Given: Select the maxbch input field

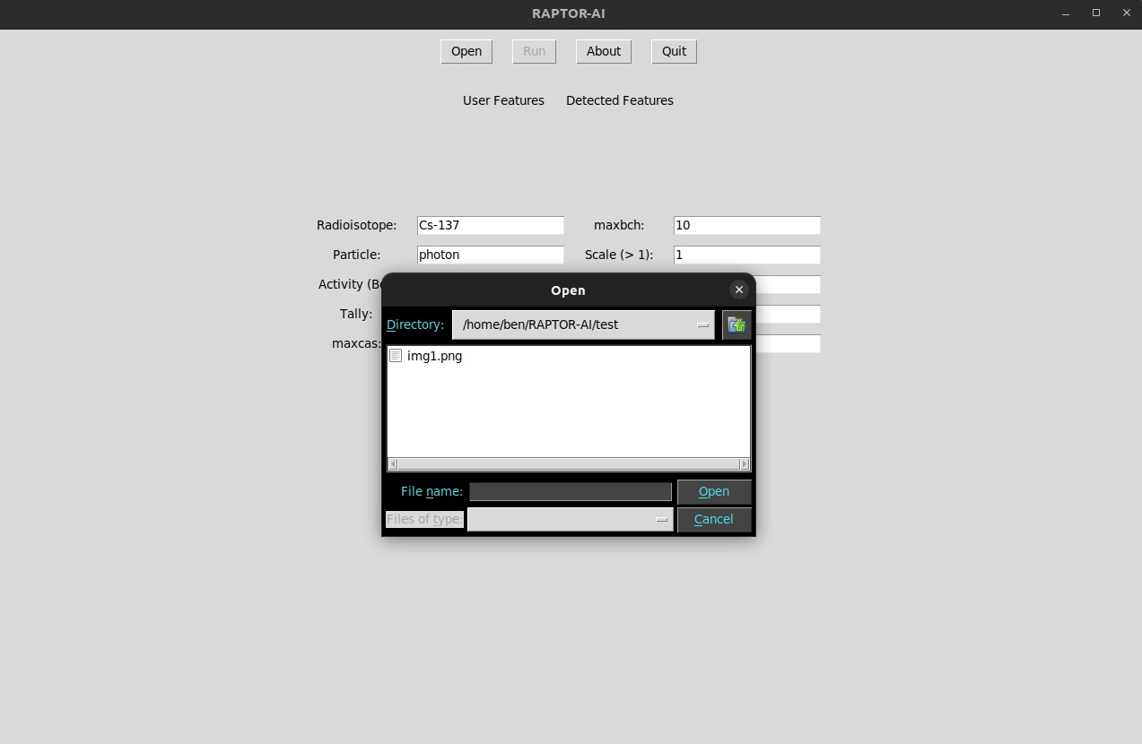Looking at the screenshot, I should 746,225.
